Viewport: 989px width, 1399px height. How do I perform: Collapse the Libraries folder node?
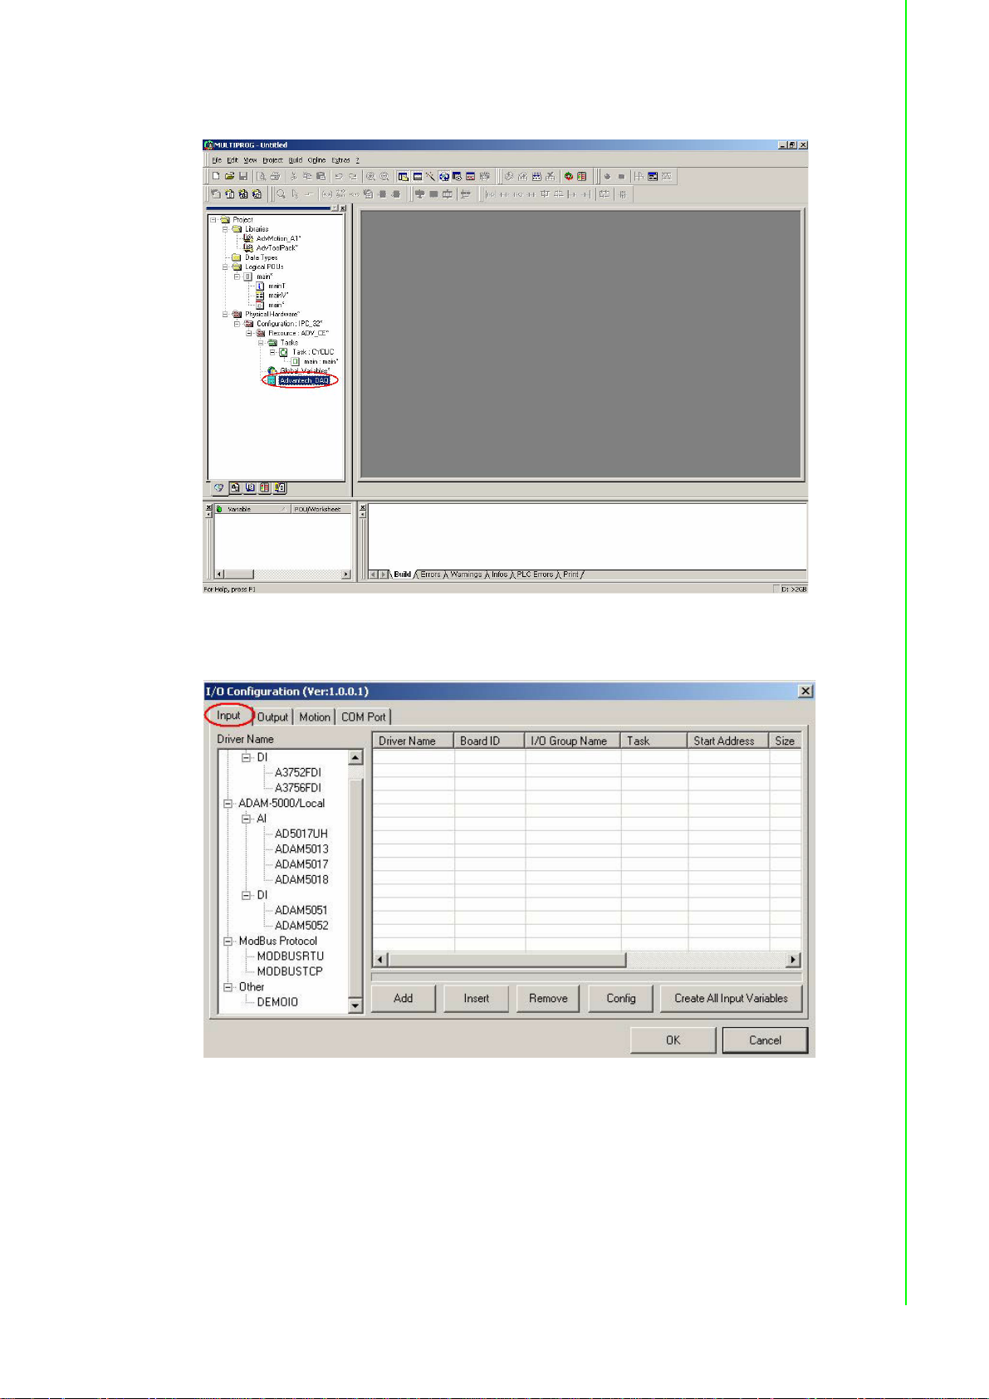tap(225, 229)
